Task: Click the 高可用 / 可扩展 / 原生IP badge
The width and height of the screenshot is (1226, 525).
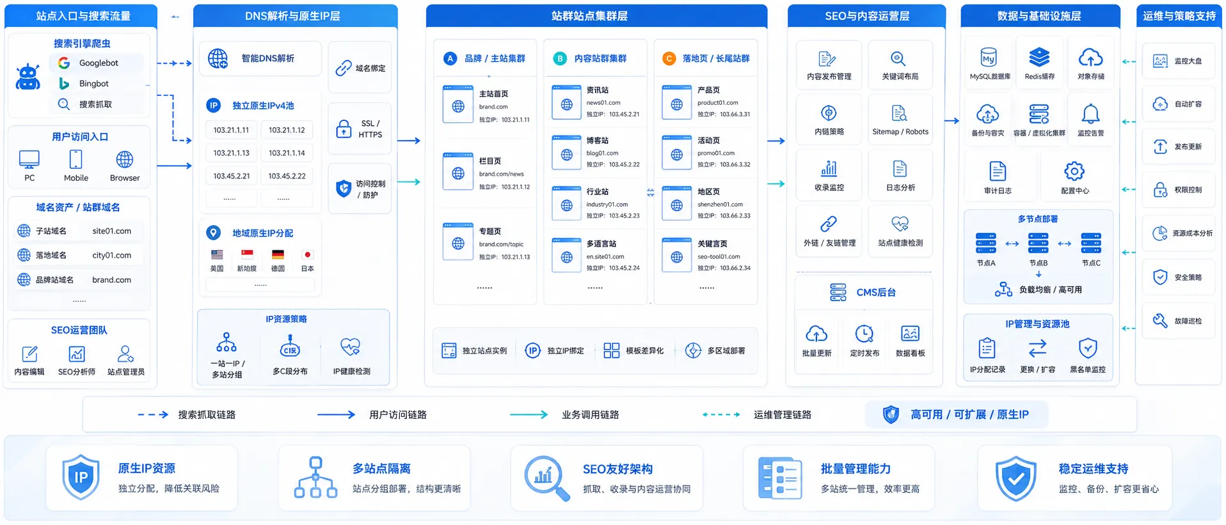Action: coord(956,414)
